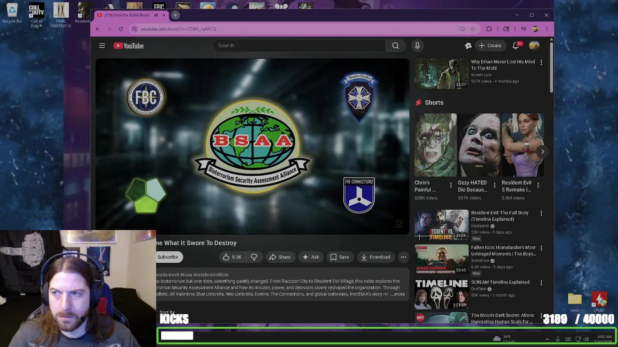Click the Ask button
Viewport: 618px width, 347px height.
coord(310,257)
